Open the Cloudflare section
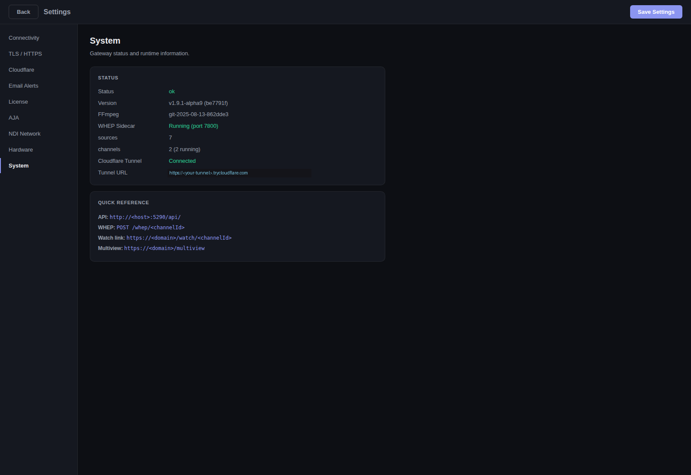This screenshot has height=475, width=691. pos(39,70)
